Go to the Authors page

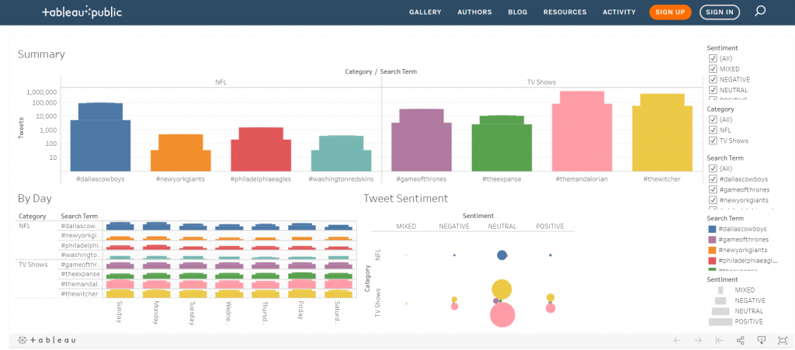tap(474, 12)
